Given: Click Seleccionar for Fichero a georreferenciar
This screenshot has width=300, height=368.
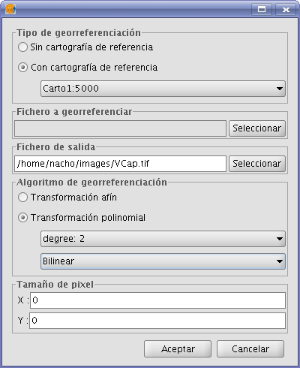Looking at the screenshot, I should point(257,128).
